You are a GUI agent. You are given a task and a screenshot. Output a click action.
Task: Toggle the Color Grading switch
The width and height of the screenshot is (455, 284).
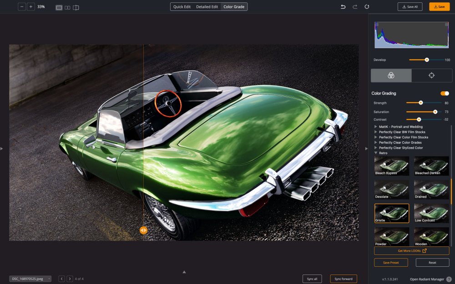[445, 93]
